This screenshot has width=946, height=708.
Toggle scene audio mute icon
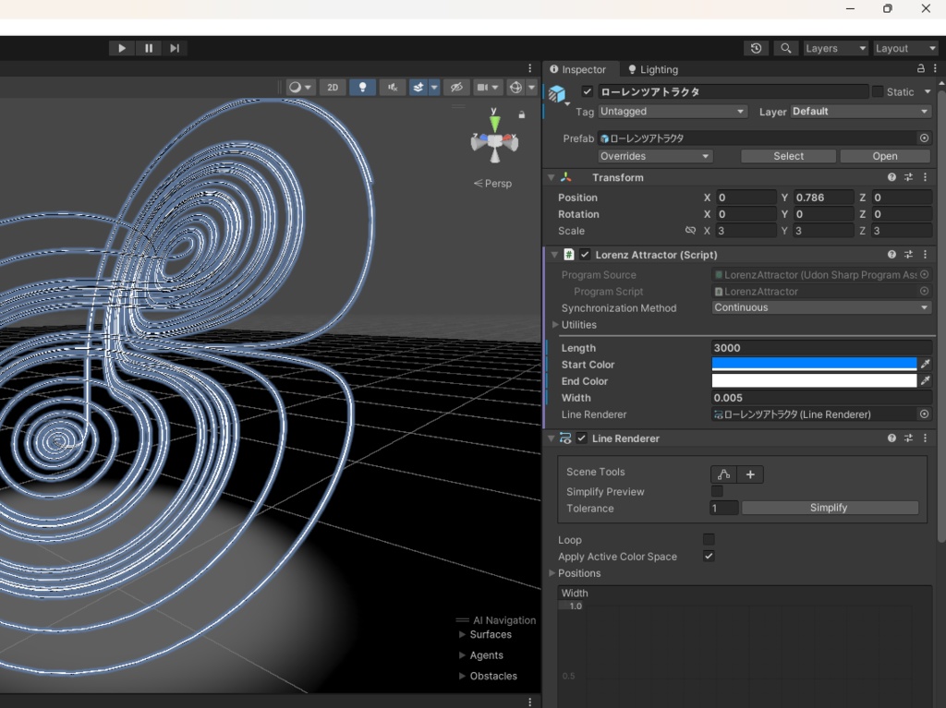tap(393, 88)
